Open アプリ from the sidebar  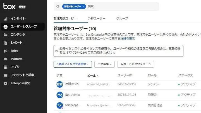coord(15,67)
